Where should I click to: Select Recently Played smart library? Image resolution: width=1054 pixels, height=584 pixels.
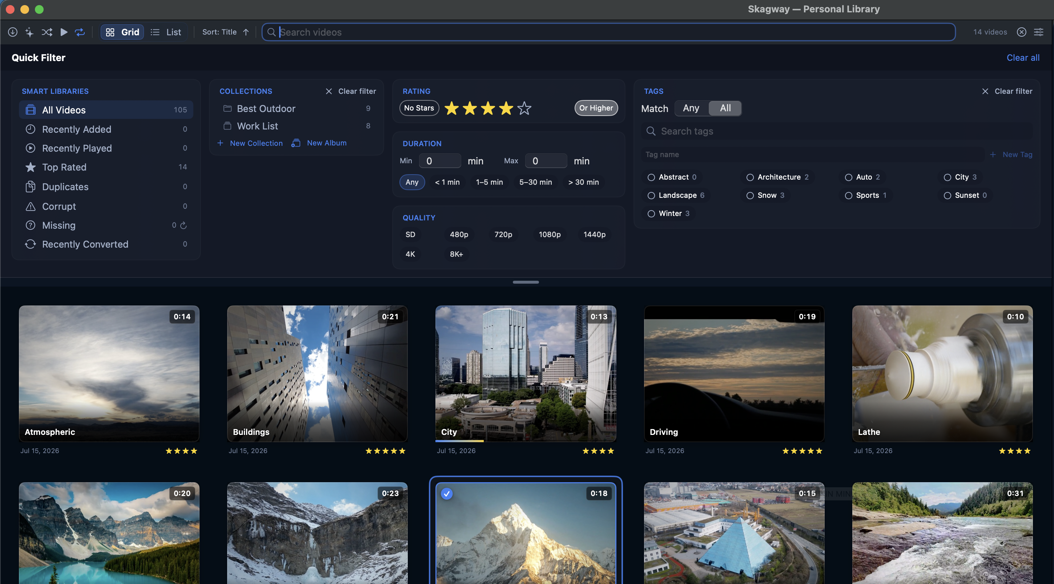tap(106, 148)
